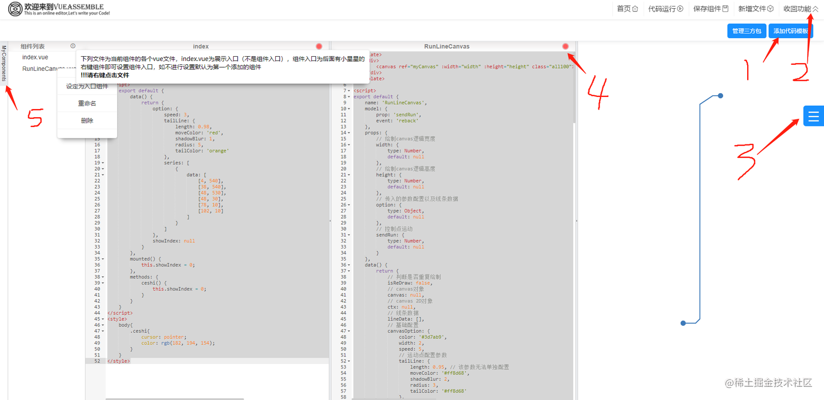Fold line 10 model block in RunLineCanvas
This screenshot has width=824, height=400.
pos(349,109)
